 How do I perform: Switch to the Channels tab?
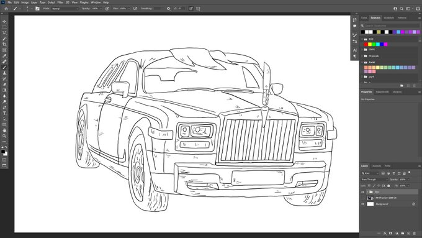(376, 166)
